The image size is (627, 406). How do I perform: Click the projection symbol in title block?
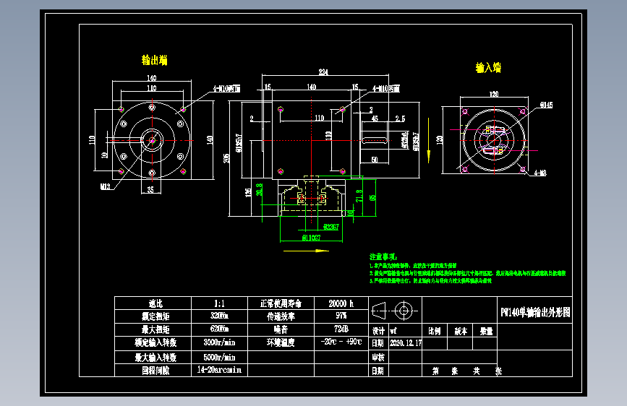click(x=395, y=311)
